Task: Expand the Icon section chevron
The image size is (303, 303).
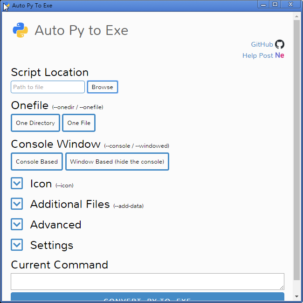Action: pyautogui.click(x=17, y=183)
